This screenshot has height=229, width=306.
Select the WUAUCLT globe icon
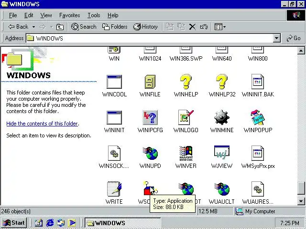point(222,189)
